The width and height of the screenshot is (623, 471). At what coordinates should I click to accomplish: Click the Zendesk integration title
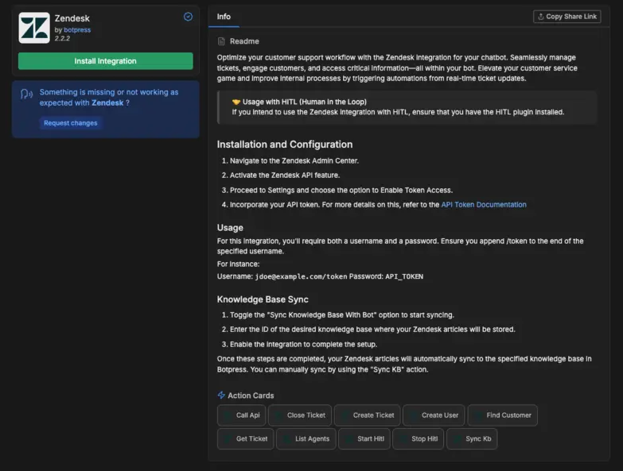coord(72,18)
